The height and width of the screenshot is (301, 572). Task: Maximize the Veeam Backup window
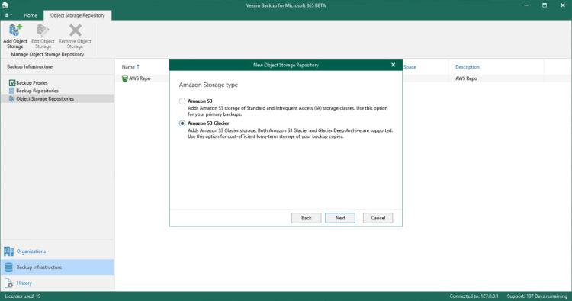point(545,5)
